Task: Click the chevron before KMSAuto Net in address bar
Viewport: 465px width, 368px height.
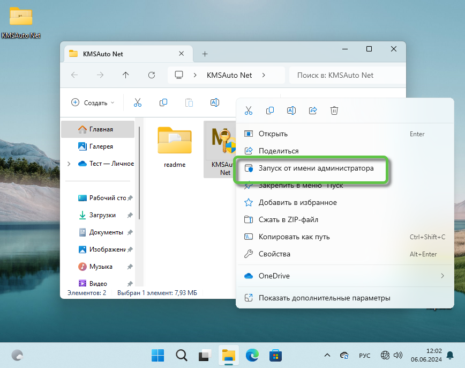Action: (195, 75)
